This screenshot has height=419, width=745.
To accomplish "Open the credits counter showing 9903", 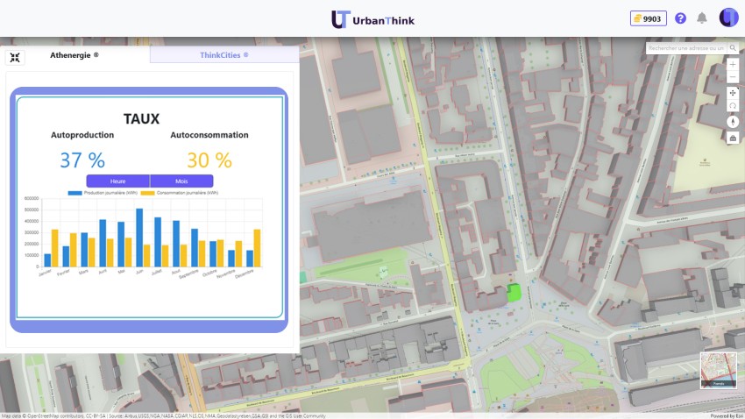I will (648, 18).
